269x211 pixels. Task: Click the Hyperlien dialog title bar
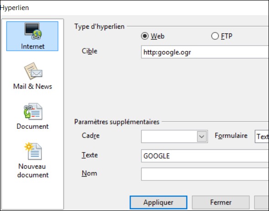coord(134,8)
